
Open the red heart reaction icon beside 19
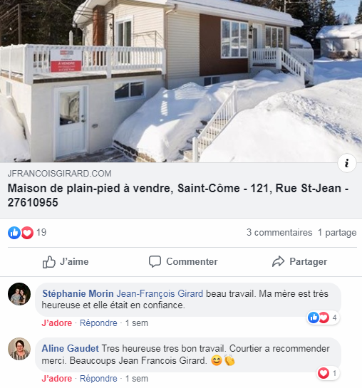click(x=27, y=233)
